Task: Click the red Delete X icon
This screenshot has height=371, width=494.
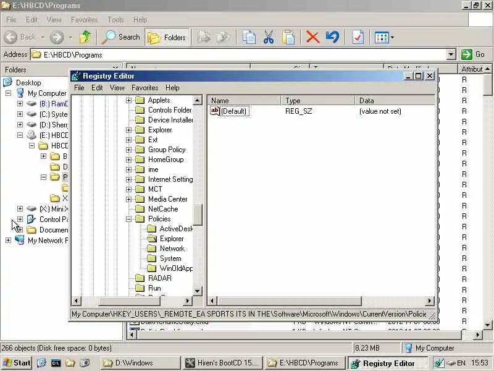Action: coord(312,37)
